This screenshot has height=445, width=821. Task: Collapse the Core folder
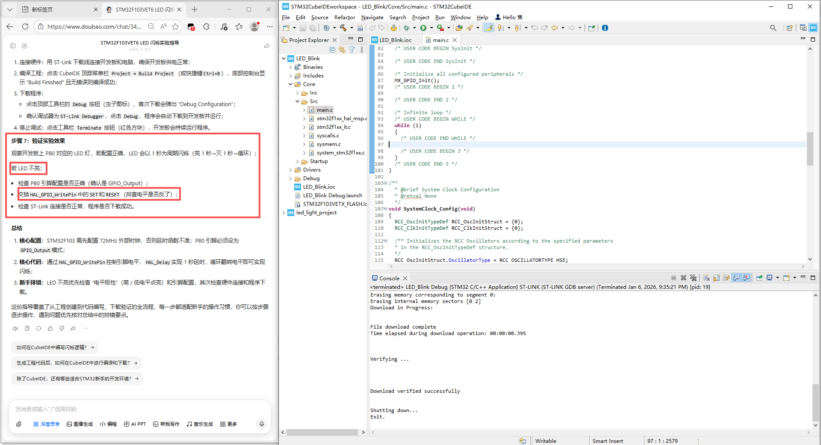click(290, 84)
